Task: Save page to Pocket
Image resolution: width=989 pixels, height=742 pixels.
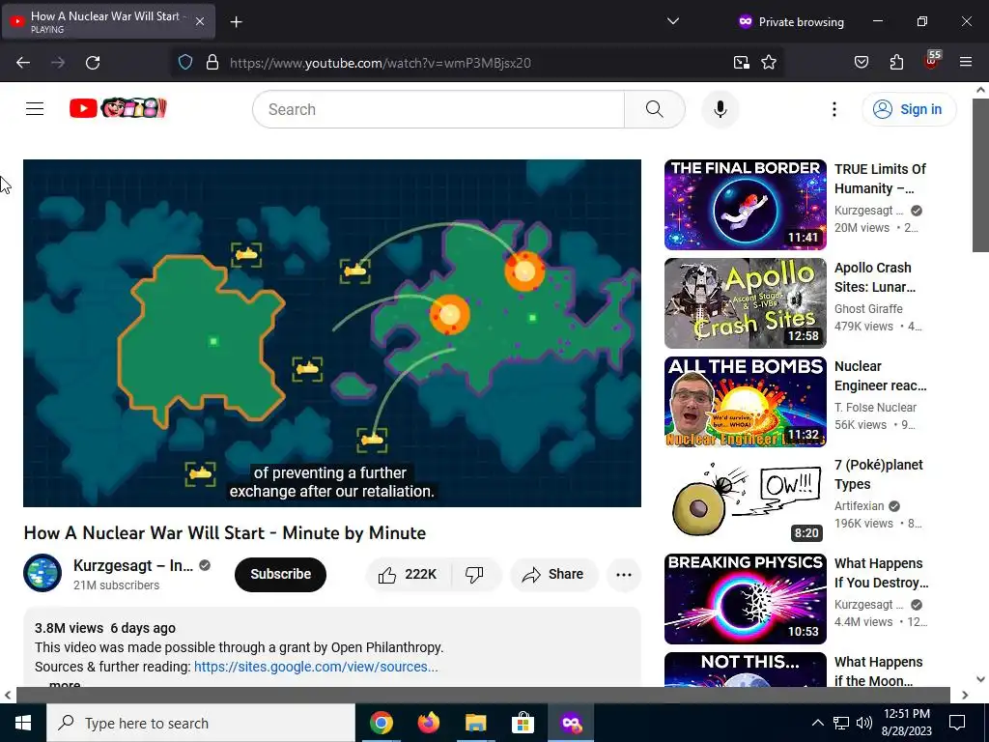Action: [x=861, y=63]
